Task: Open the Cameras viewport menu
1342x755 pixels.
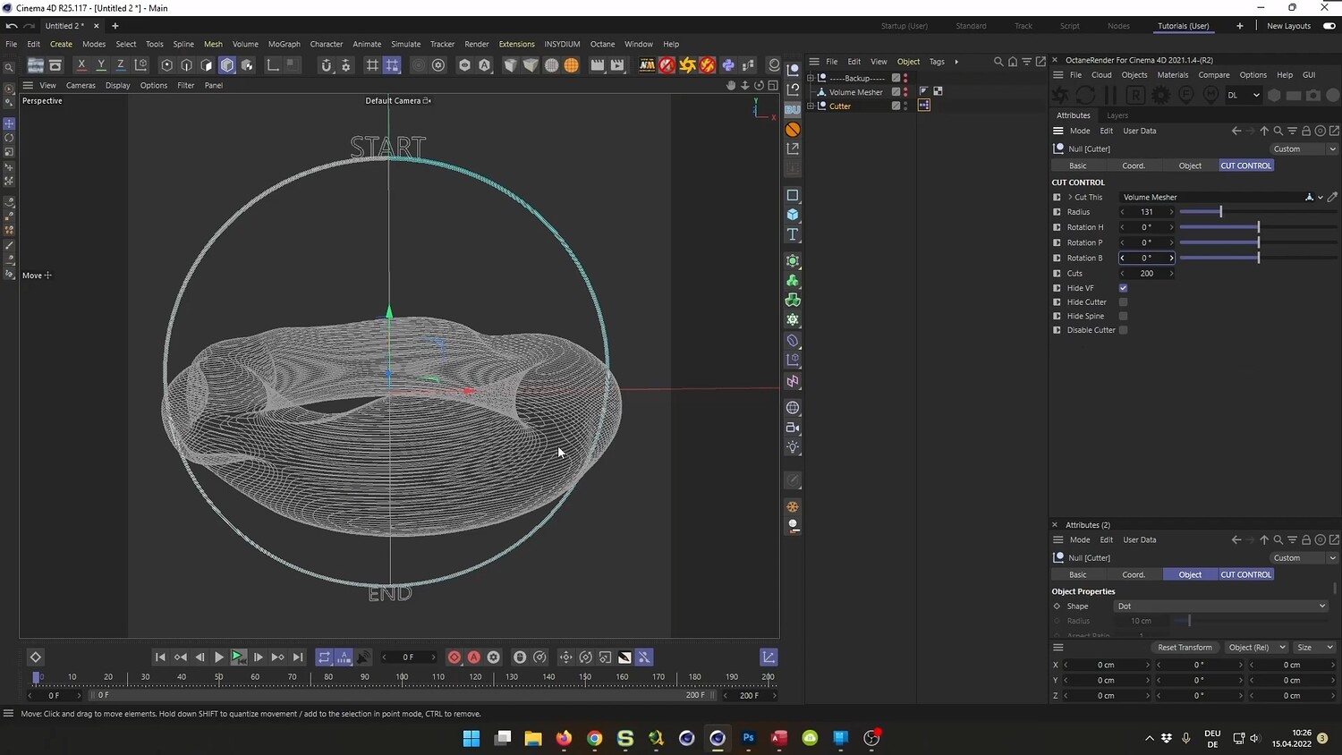Action: pyautogui.click(x=81, y=86)
